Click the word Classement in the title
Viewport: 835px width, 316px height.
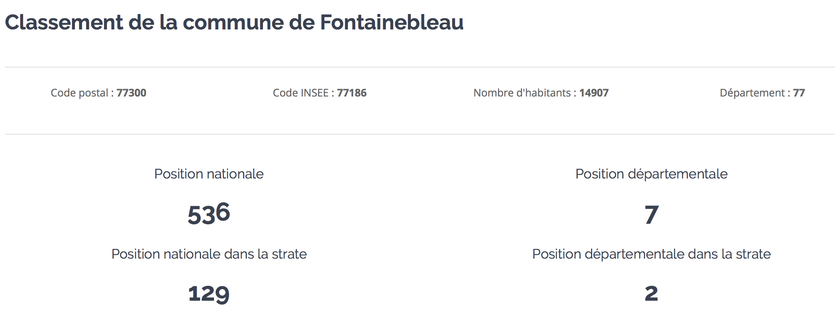click(64, 22)
